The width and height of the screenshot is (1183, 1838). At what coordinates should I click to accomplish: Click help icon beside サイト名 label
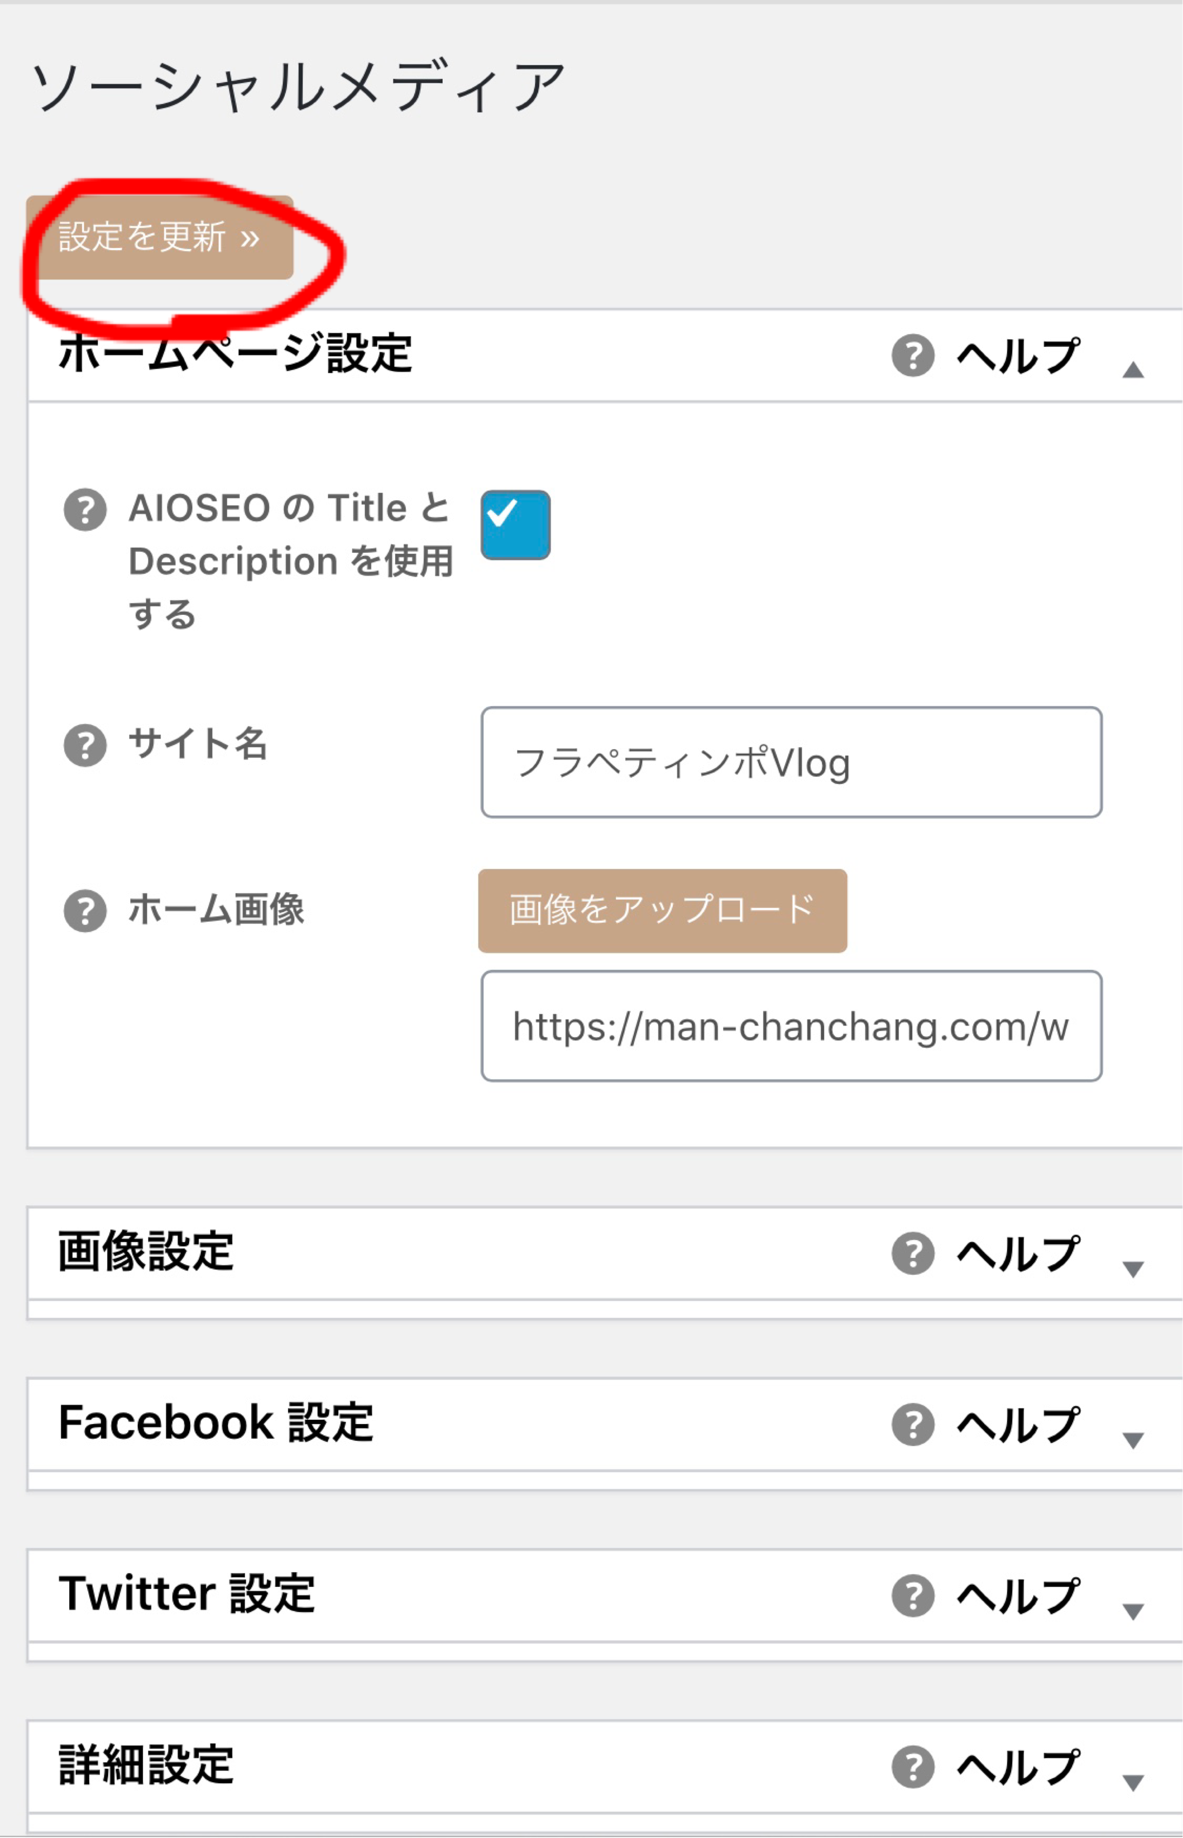point(85,746)
